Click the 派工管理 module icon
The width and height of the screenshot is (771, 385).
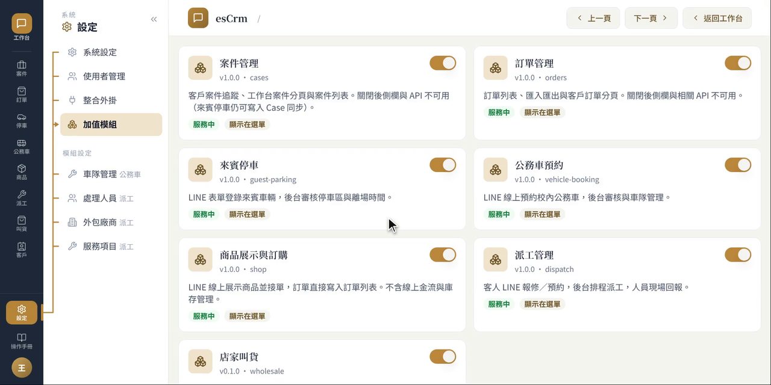pyautogui.click(x=496, y=259)
